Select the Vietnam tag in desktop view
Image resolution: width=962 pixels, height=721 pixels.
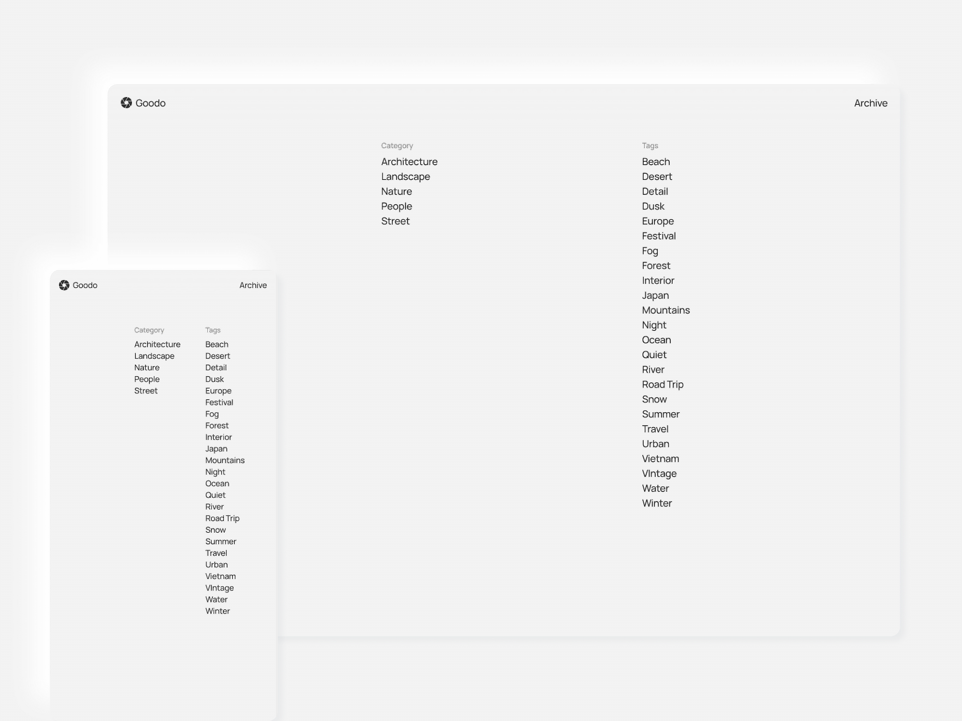pyautogui.click(x=660, y=459)
